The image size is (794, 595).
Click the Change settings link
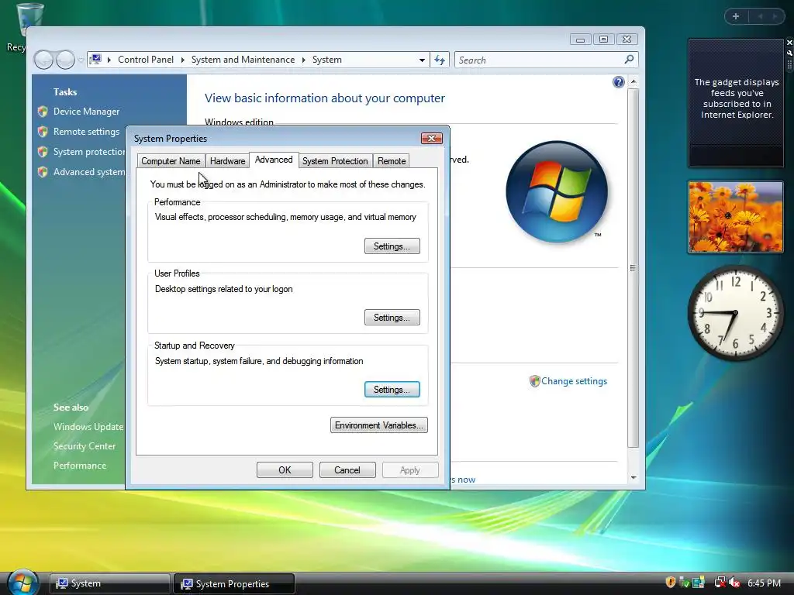pos(574,381)
